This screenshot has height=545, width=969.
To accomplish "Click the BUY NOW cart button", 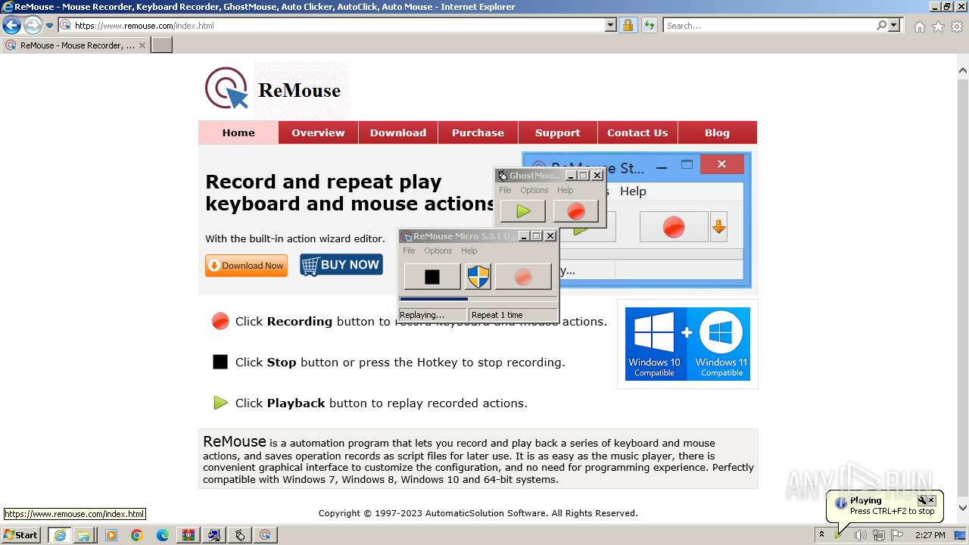I will coord(341,265).
